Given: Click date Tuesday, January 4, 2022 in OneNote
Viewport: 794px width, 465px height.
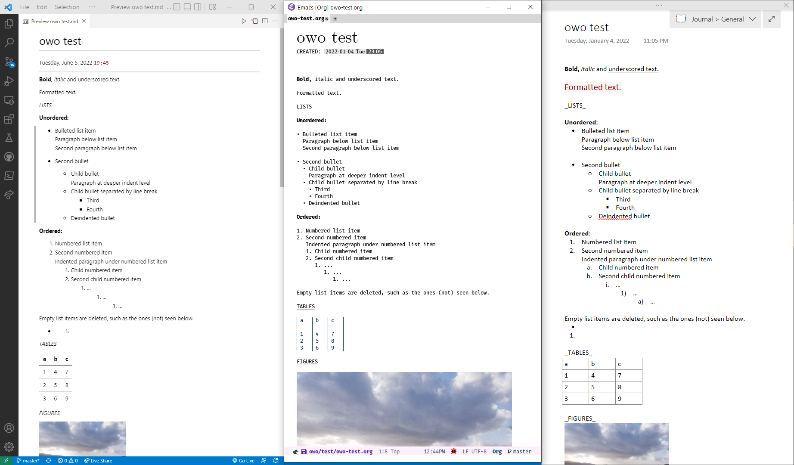Looking at the screenshot, I should (x=596, y=40).
